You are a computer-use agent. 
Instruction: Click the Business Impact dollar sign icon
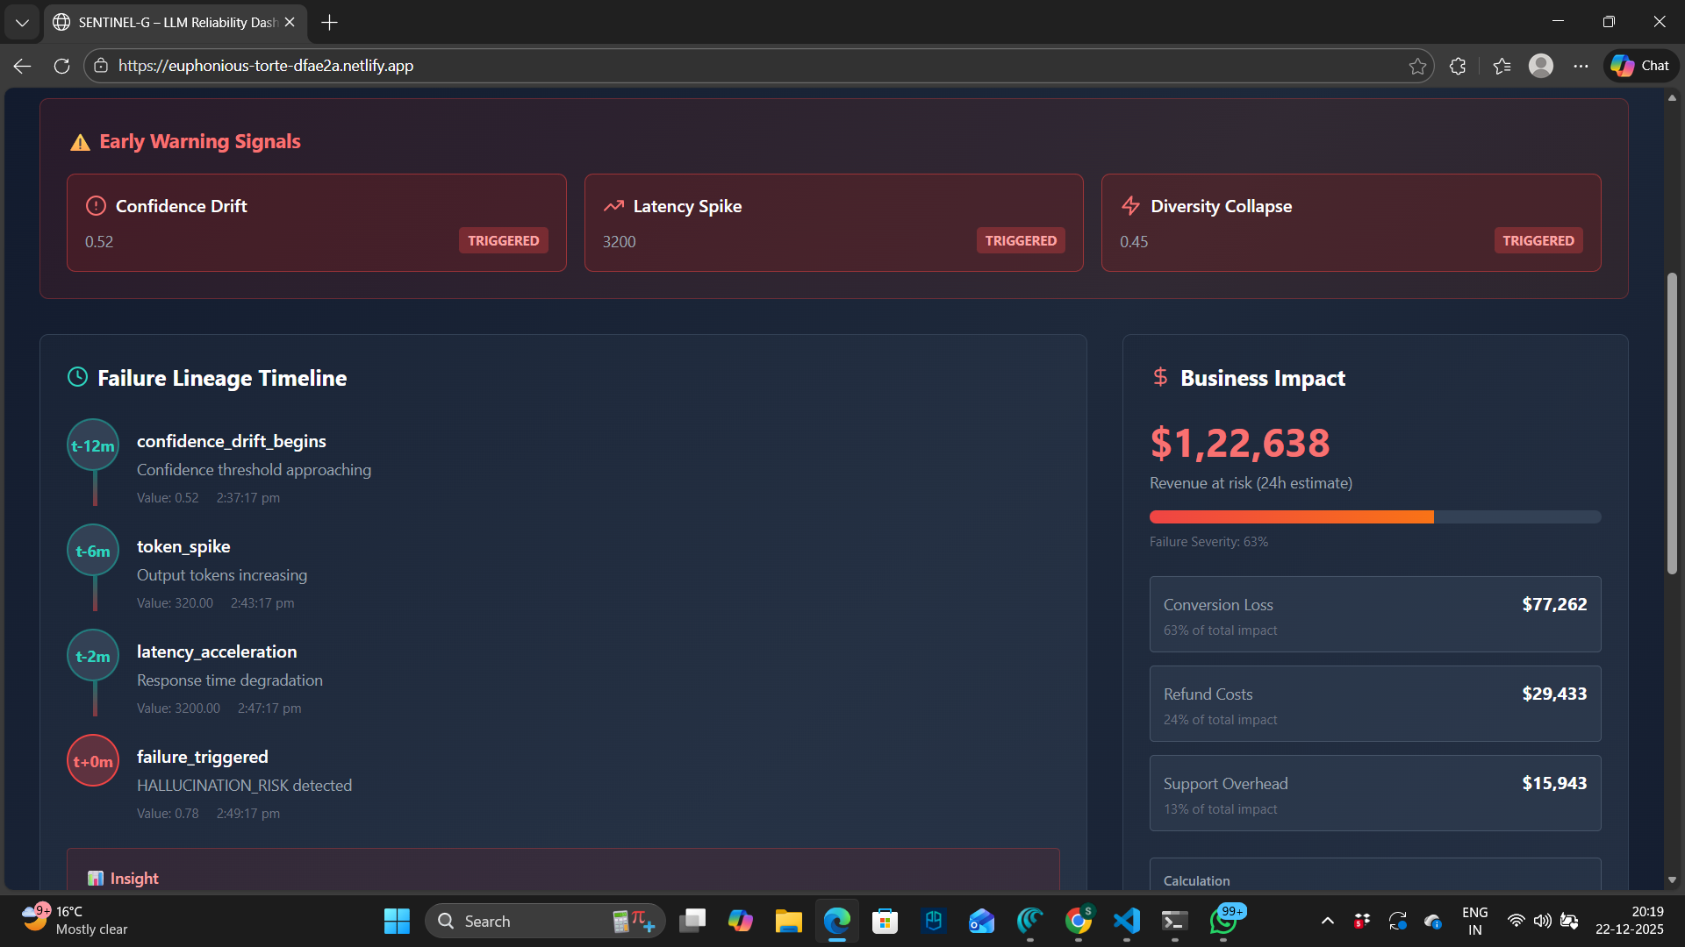click(x=1160, y=377)
